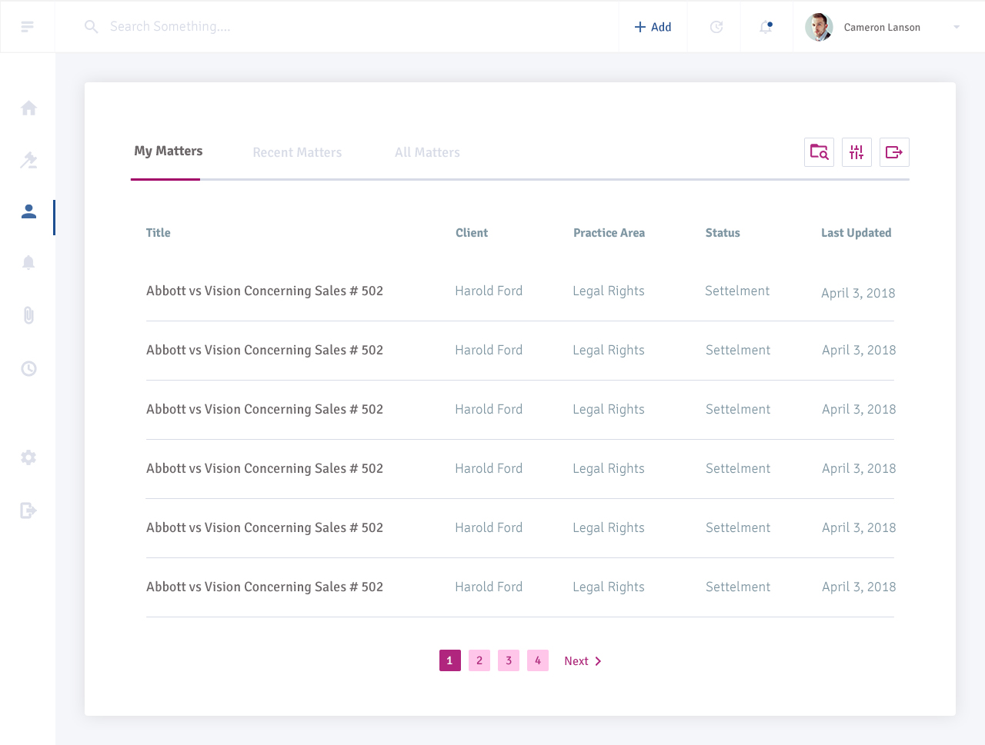The height and width of the screenshot is (745, 985).
Task: Select the gavel Matters icon in sidebar
Action: point(28,160)
